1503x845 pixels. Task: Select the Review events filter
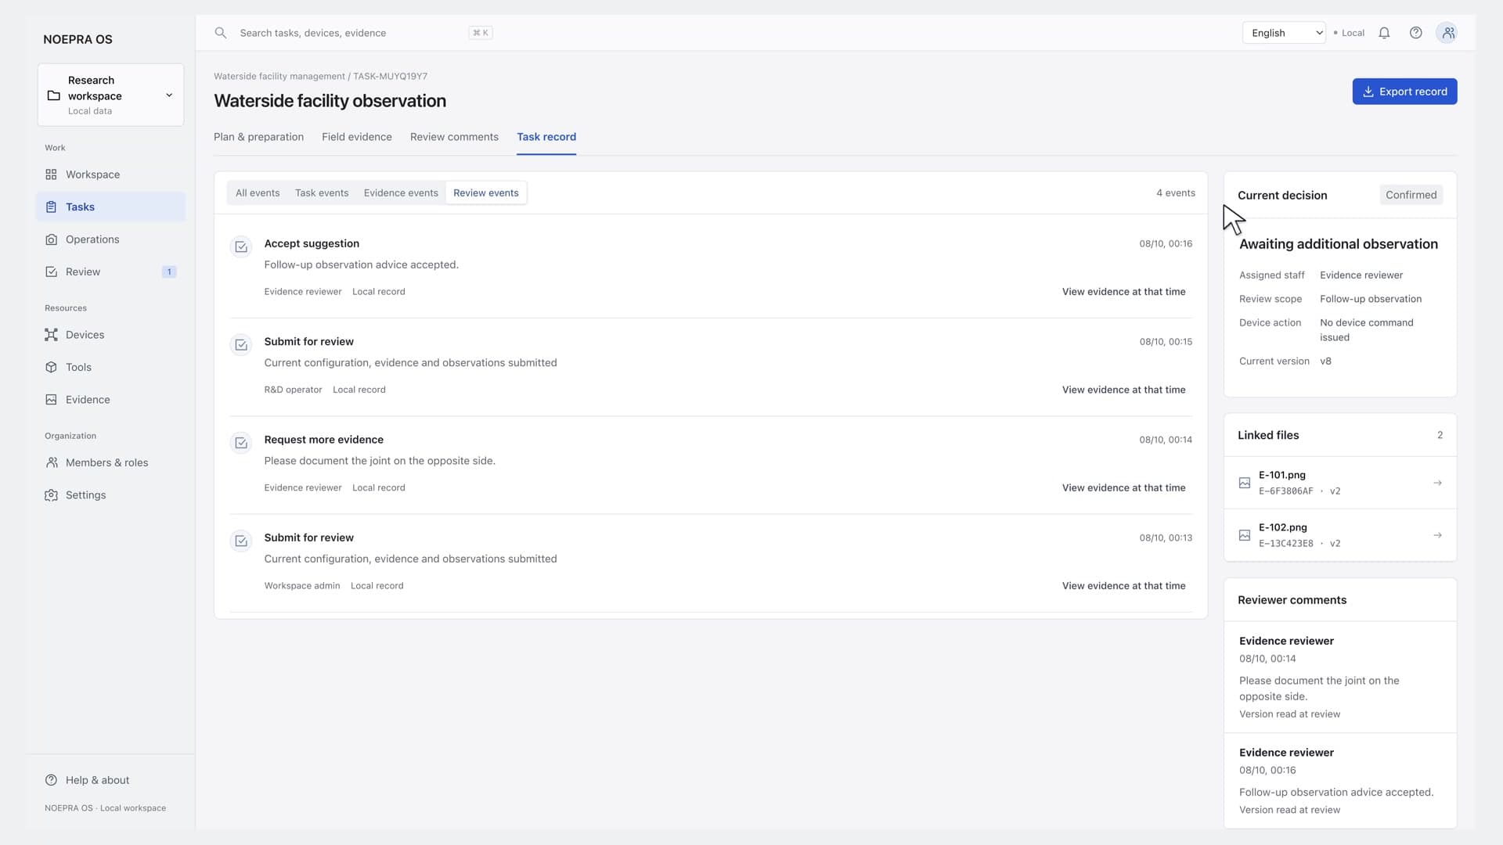pos(486,193)
